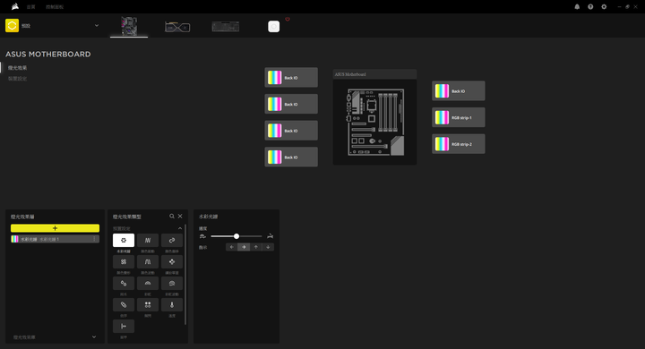
Task: Select the rainbow arc effect tile
Action: (x=148, y=284)
